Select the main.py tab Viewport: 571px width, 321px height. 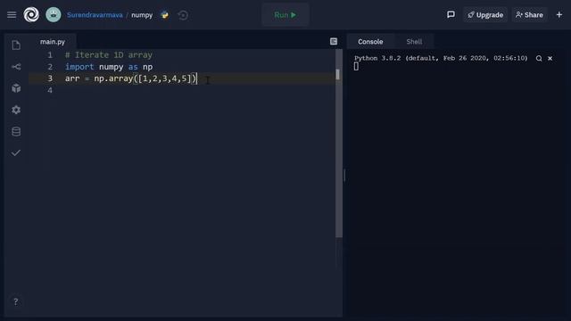pyautogui.click(x=53, y=42)
